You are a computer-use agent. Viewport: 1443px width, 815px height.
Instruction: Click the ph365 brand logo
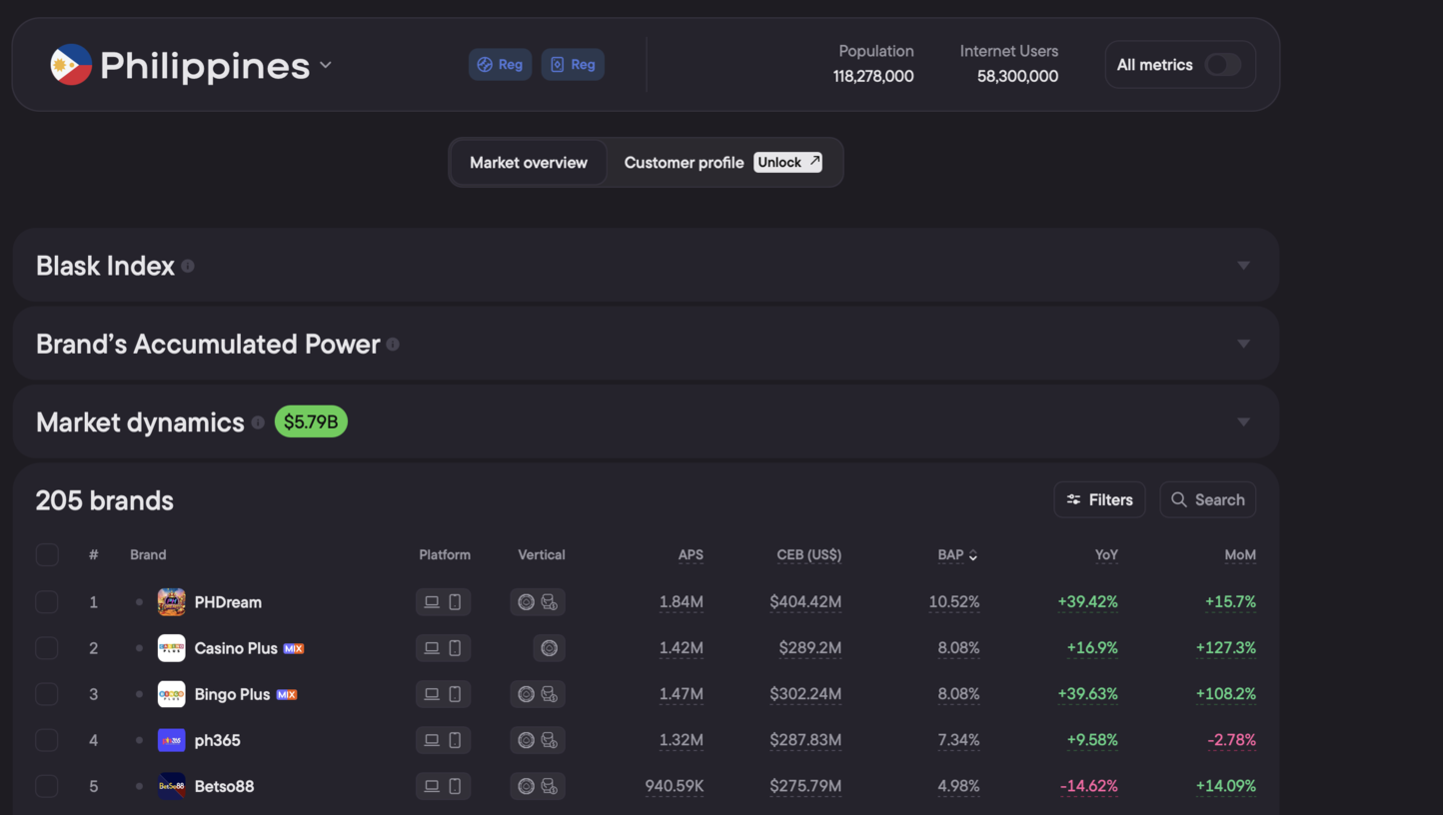click(172, 740)
